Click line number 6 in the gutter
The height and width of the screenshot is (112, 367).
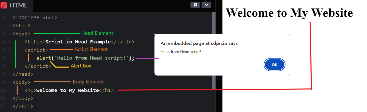pos(4,58)
